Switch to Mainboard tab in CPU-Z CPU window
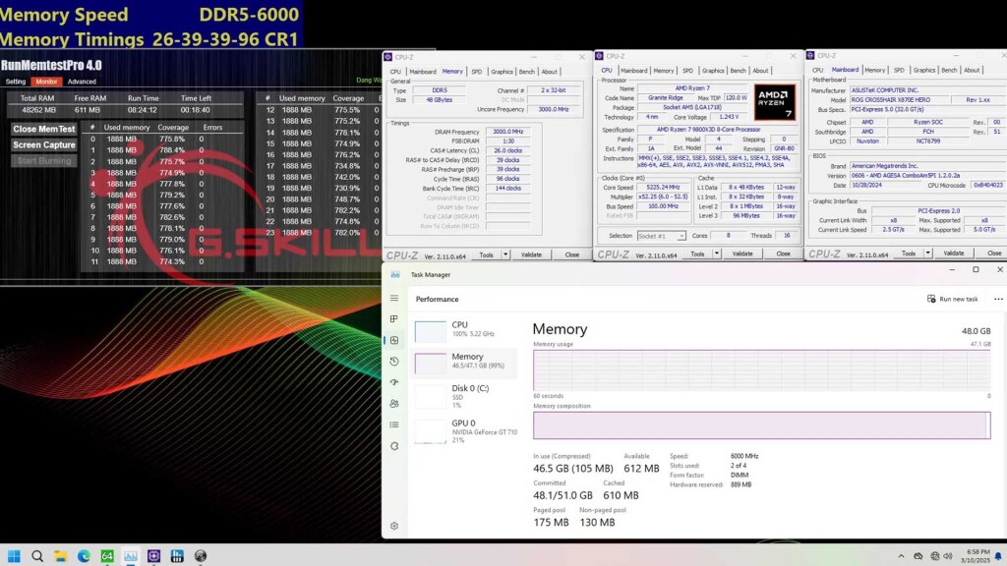Viewport: 1007px width, 566px height. tap(634, 71)
